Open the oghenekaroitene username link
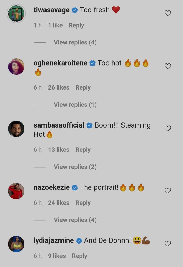The width and height of the screenshot is (183, 267). coord(60,63)
